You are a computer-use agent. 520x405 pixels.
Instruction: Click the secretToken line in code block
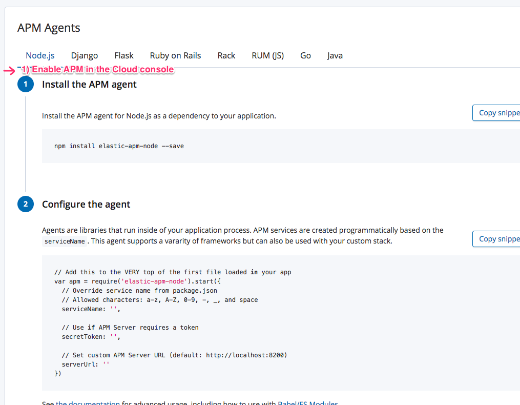[x=91, y=337]
